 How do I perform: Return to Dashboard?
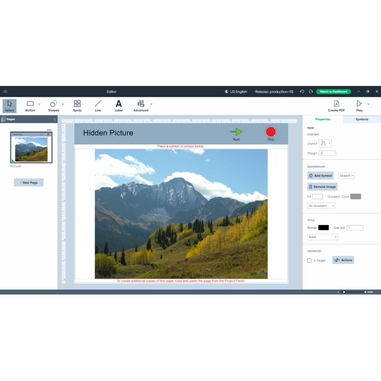click(x=333, y=91)
